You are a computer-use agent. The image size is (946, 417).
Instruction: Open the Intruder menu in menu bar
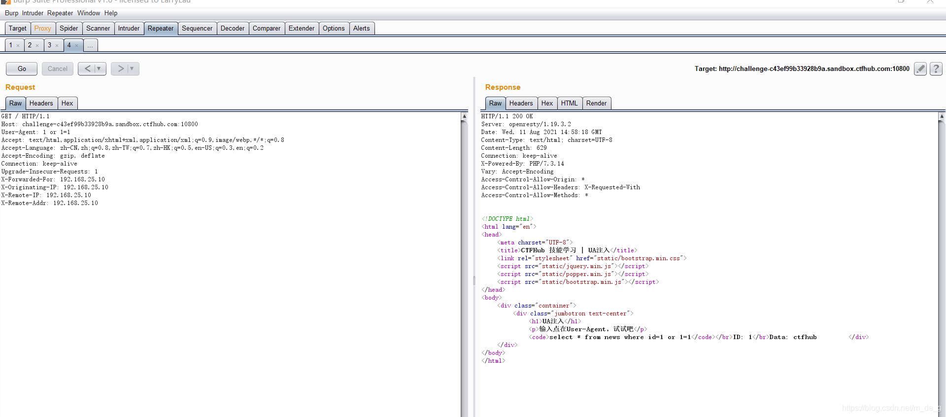[33, 13]
